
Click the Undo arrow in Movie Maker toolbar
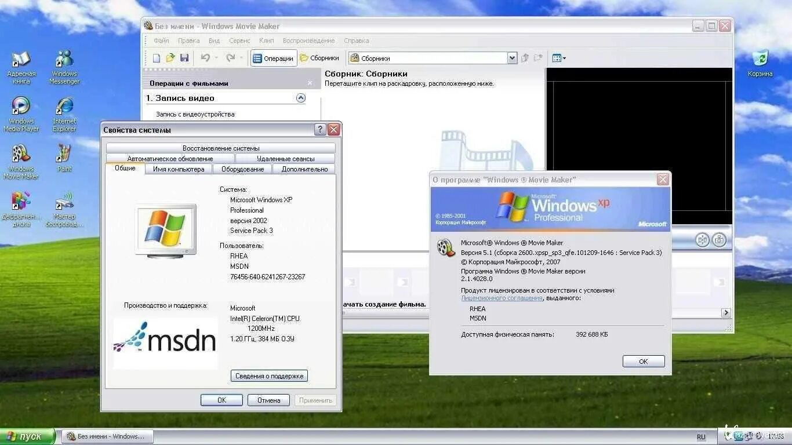pos(205,58)
